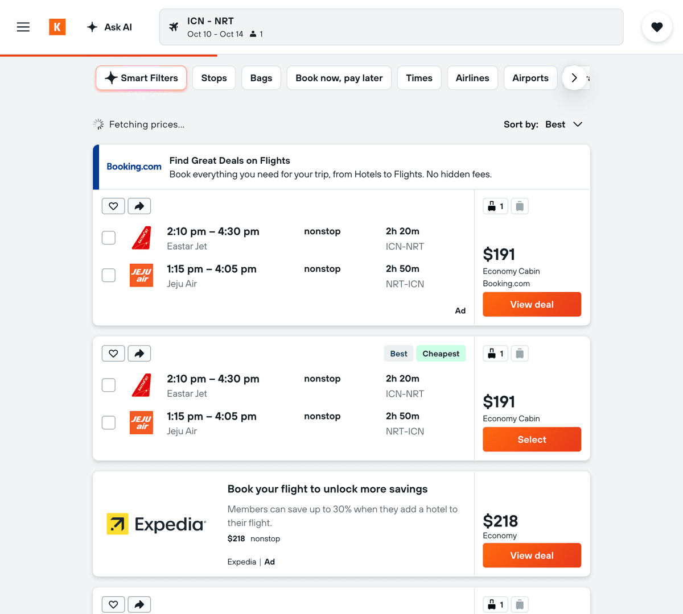Open saved trips heart button
This screenshot has width=683, height=614.
click(x=657, y=27)
